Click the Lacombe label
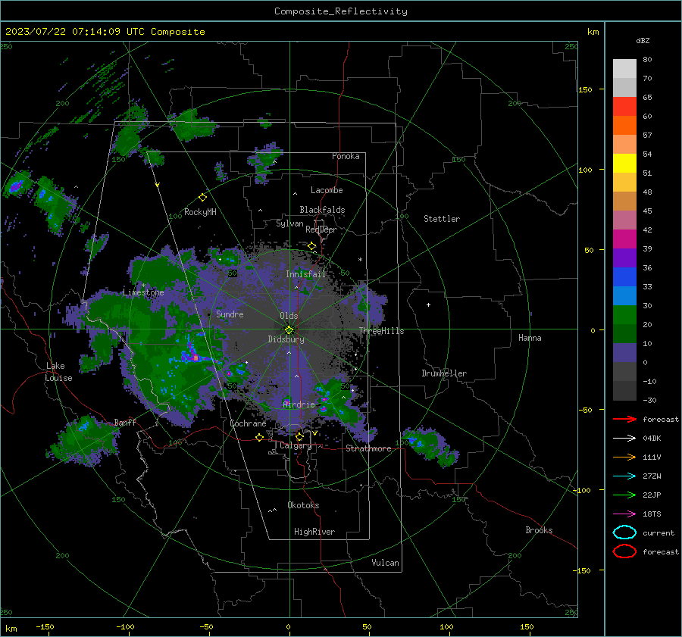 click(327, 190)
